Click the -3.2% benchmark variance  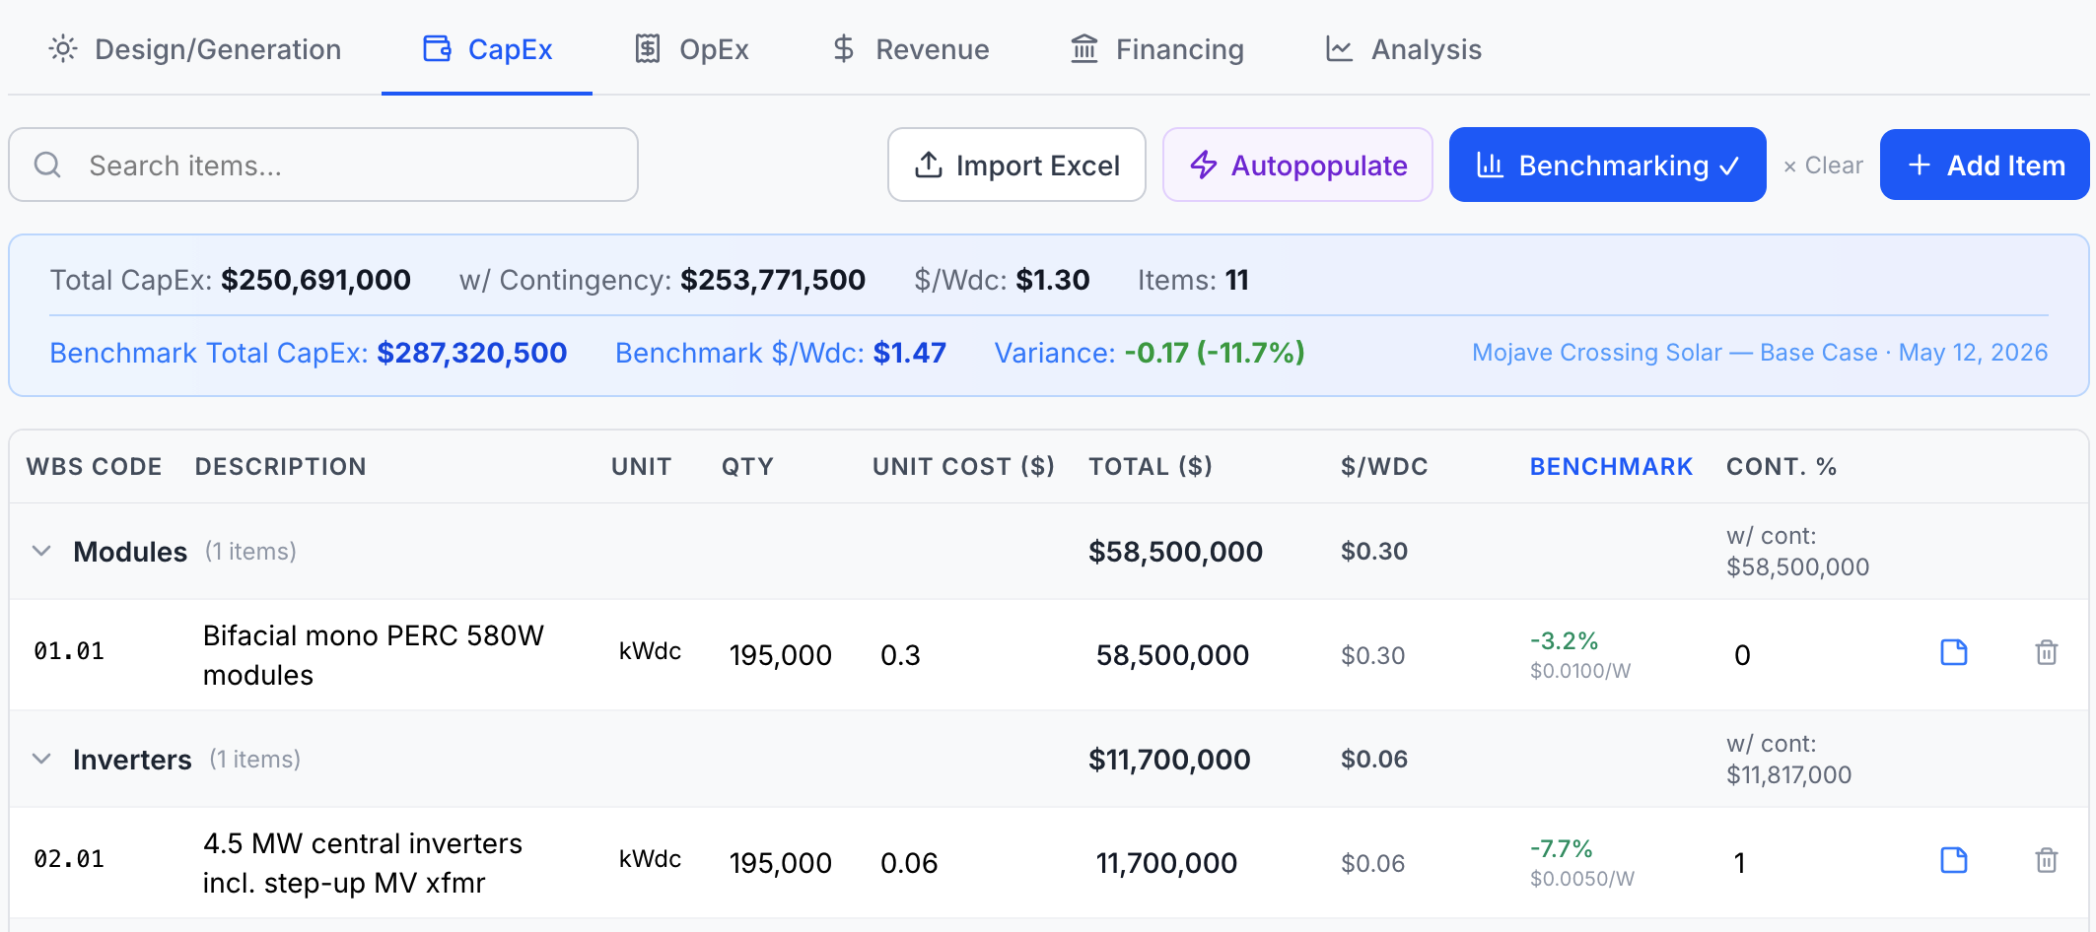[1564, 640]
